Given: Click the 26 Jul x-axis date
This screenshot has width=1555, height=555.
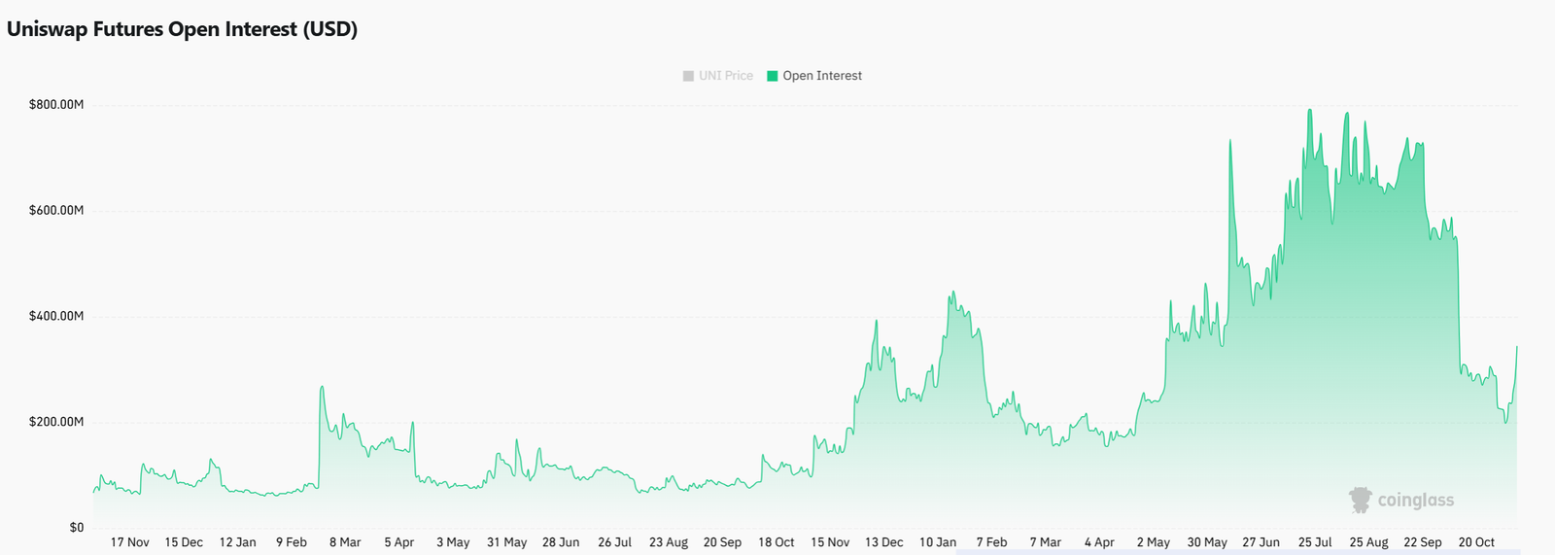Looking at the screenshot, I should 615,542.
